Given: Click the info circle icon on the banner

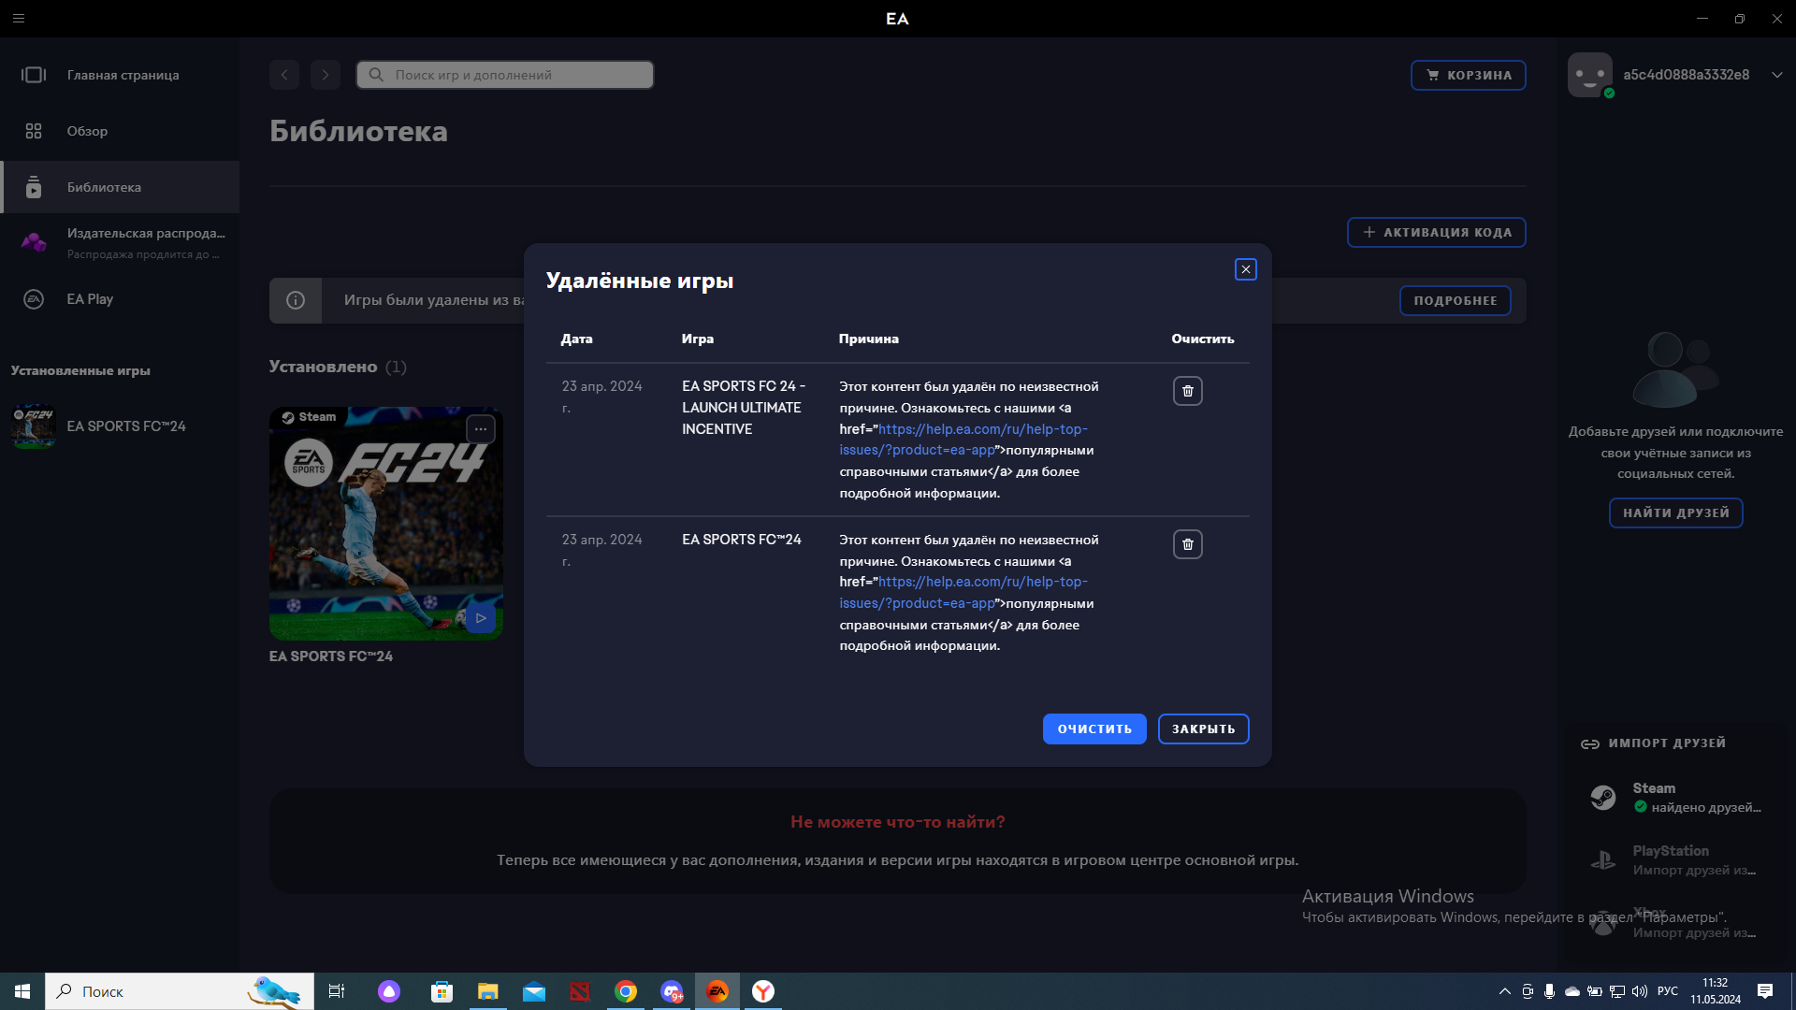Looking at the screenshot, I should [296, 300].
